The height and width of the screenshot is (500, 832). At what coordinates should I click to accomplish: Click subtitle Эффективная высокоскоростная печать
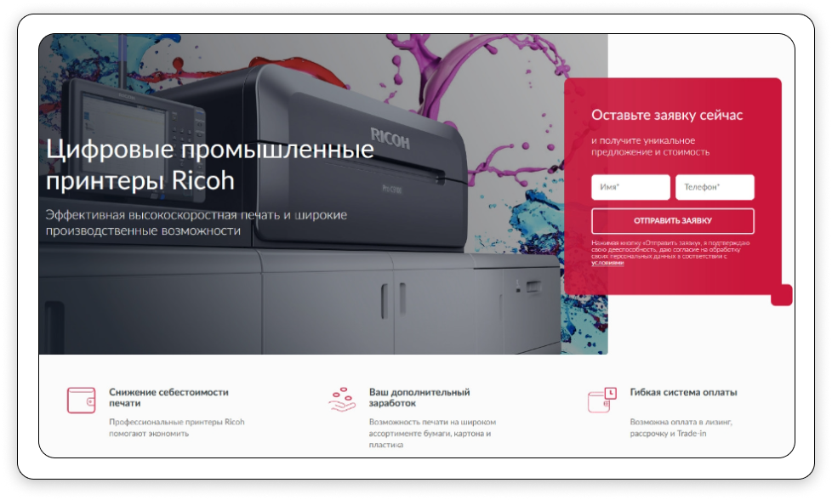tap(197, 223)
